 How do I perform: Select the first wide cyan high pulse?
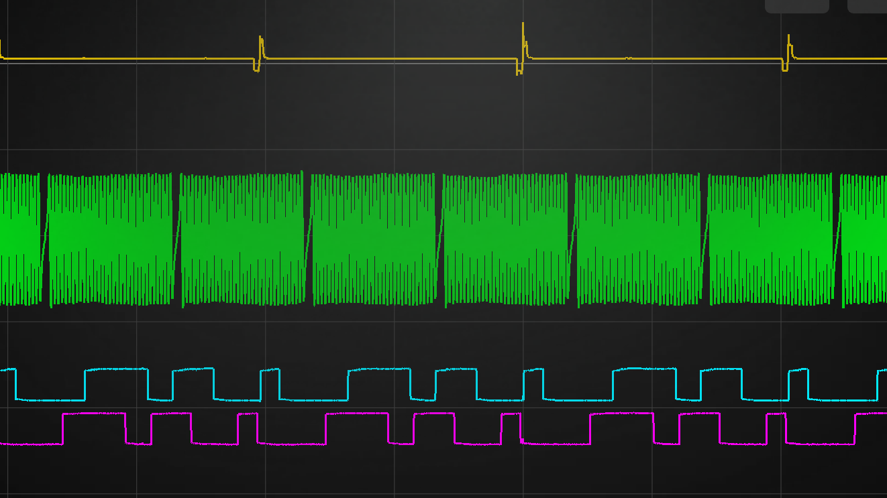[116, 369]
